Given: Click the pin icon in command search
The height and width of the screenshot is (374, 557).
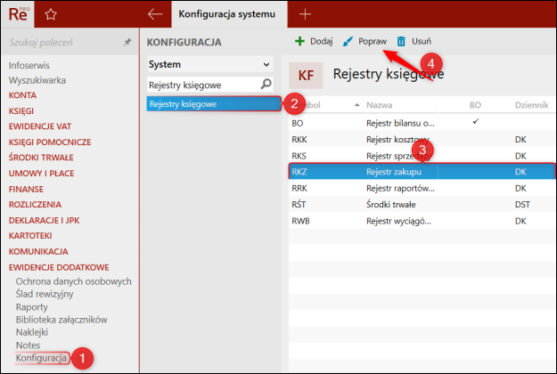Looking at the screenshot, I should tap(127, 42).
